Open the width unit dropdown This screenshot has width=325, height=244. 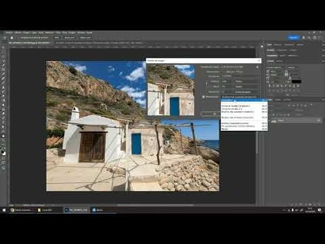tap(246, 81)
